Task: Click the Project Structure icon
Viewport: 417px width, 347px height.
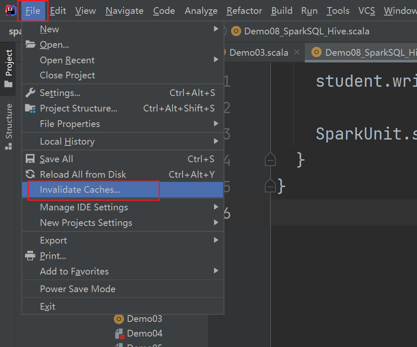Action: click(x=30, y=108)
